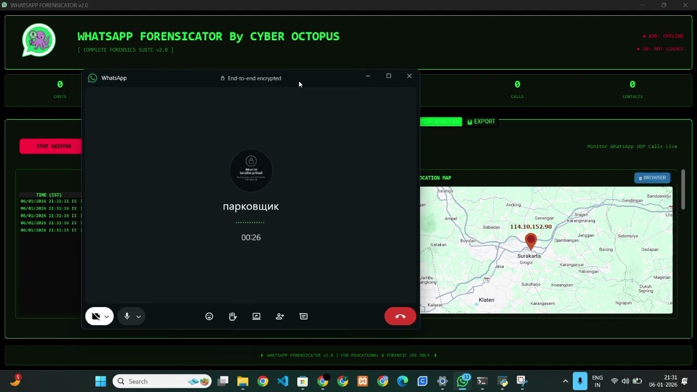This screenshot has width=697, height=392.
Task: Switch to the VOIP Analysis tab
Action: pos(441,121)
